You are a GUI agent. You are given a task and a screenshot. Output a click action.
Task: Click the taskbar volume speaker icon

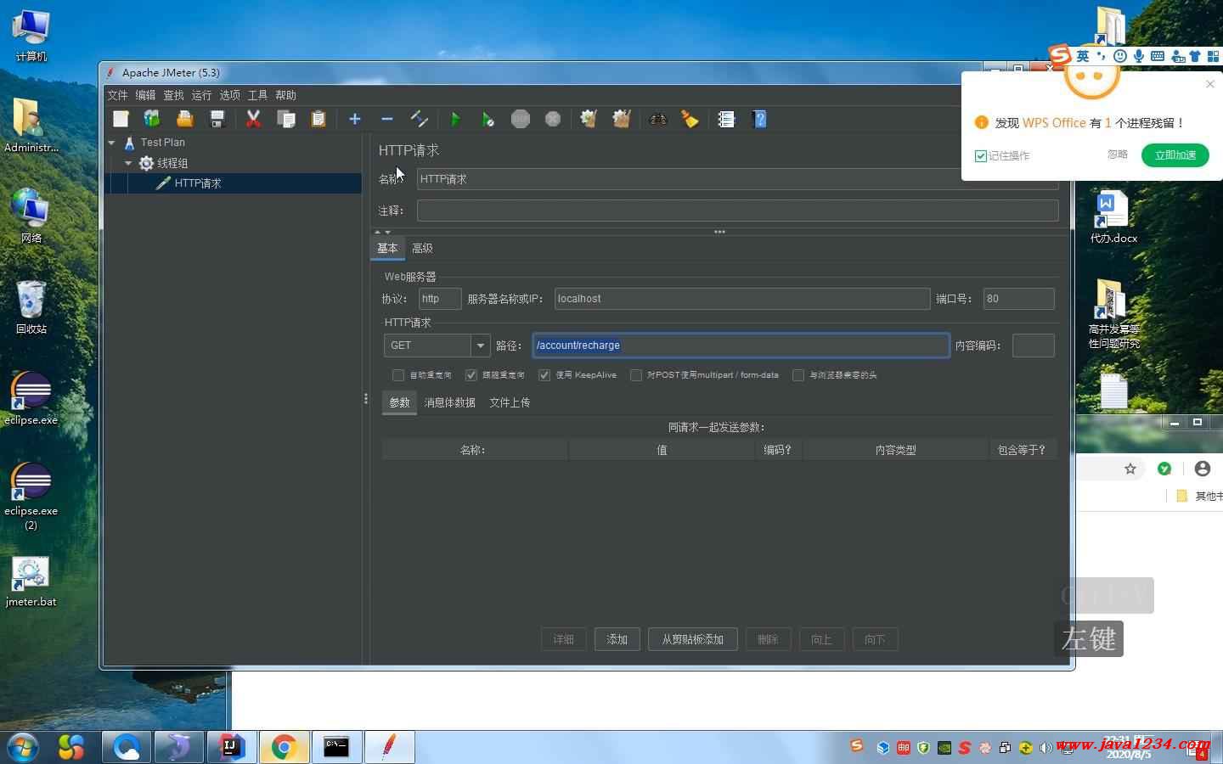click(1045, 748)
